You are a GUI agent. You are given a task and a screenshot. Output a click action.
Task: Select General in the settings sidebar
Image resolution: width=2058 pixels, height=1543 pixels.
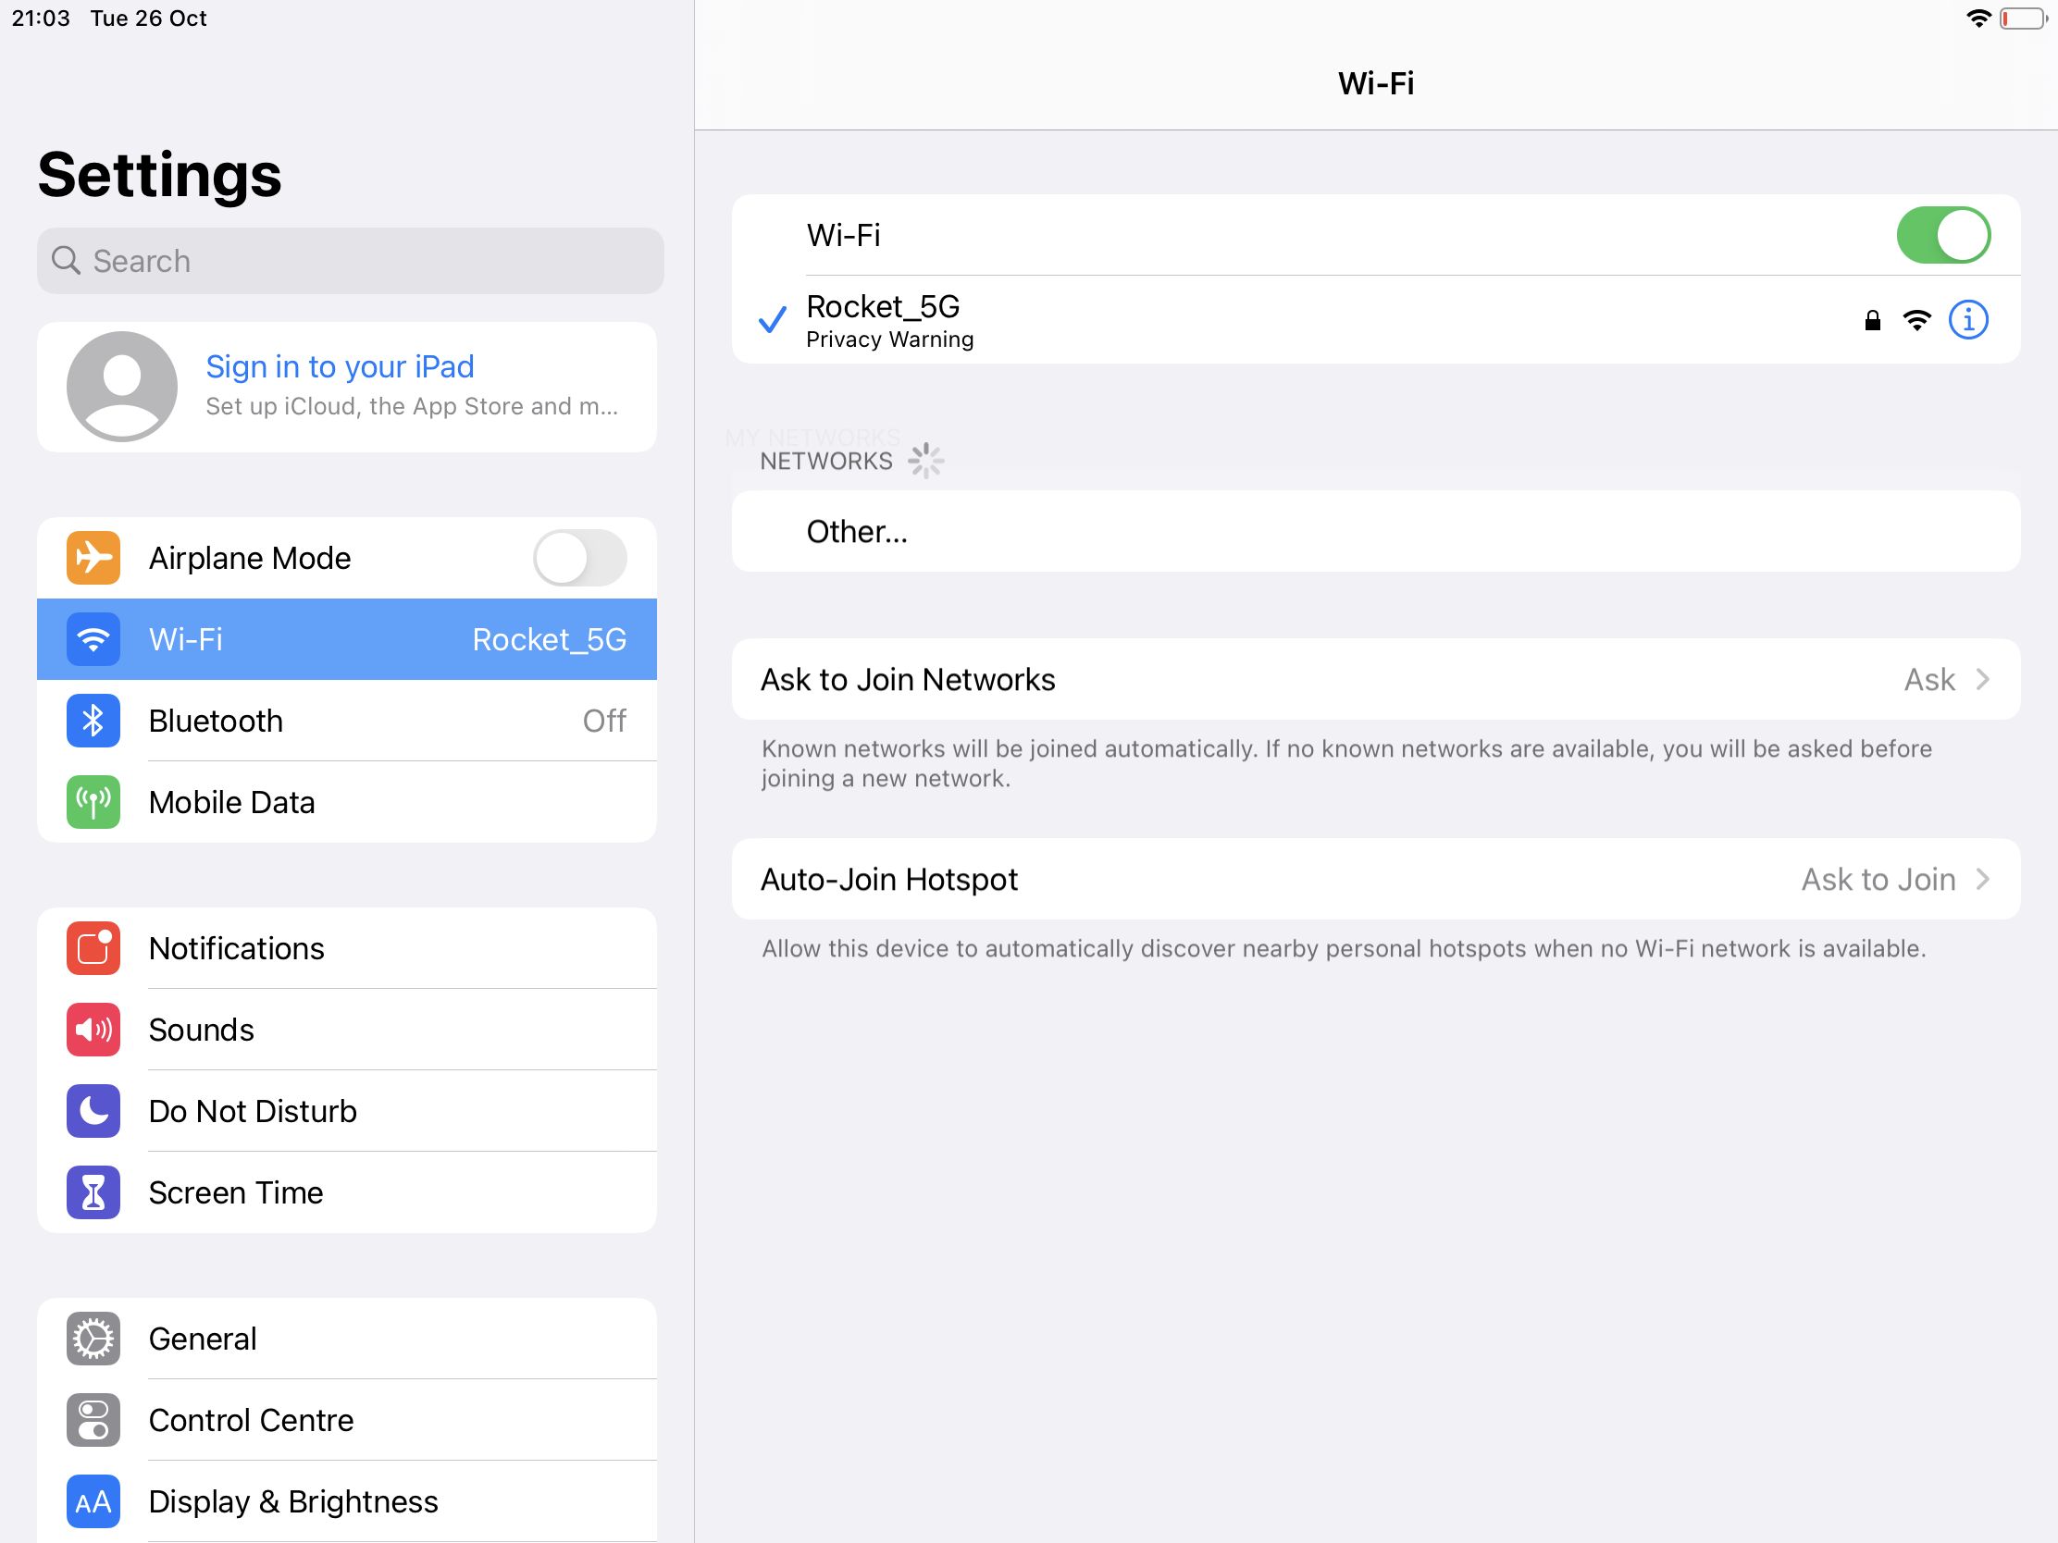(x=203, y=1339)
